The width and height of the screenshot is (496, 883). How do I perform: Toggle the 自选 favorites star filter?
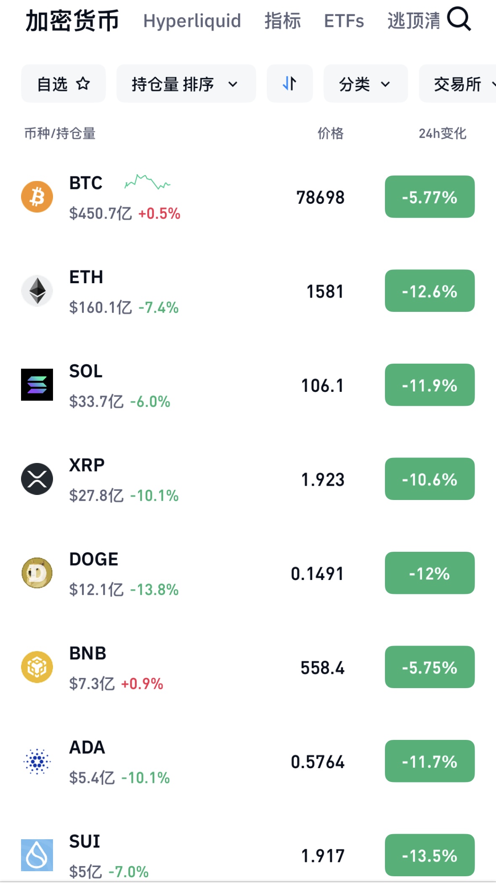tap(64, 84)
